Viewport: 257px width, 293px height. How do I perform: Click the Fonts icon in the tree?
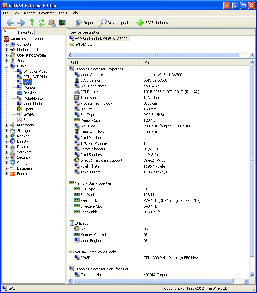point(19,120)
